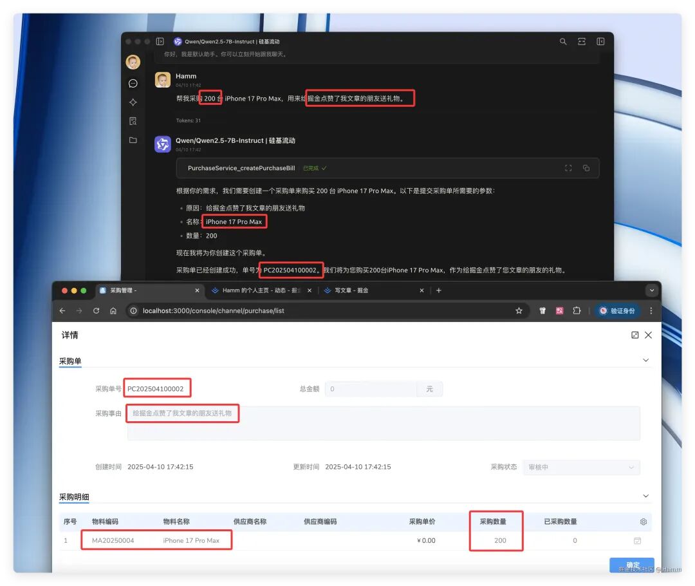Copy the PurchaseService_createPurchaseBill tool result

coord(586,168)
